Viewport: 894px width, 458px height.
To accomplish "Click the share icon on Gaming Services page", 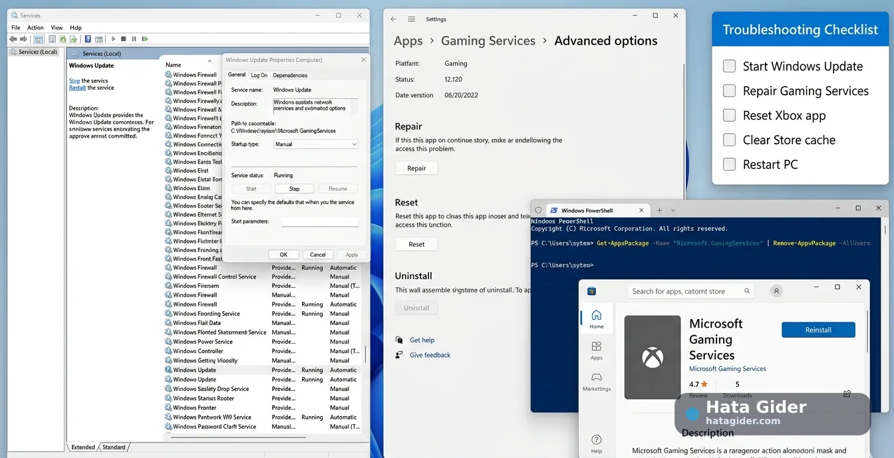I will coord(847,394).
